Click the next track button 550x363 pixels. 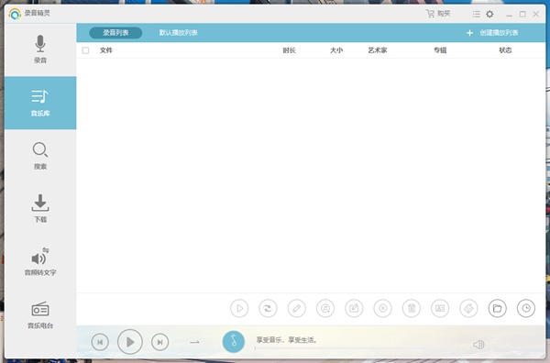coord(159,342)
